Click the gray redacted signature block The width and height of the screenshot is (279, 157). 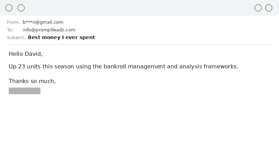(24, 91)
